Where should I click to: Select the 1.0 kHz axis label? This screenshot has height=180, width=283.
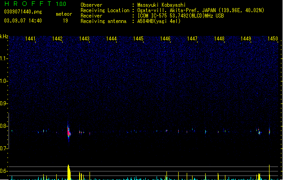4,81
